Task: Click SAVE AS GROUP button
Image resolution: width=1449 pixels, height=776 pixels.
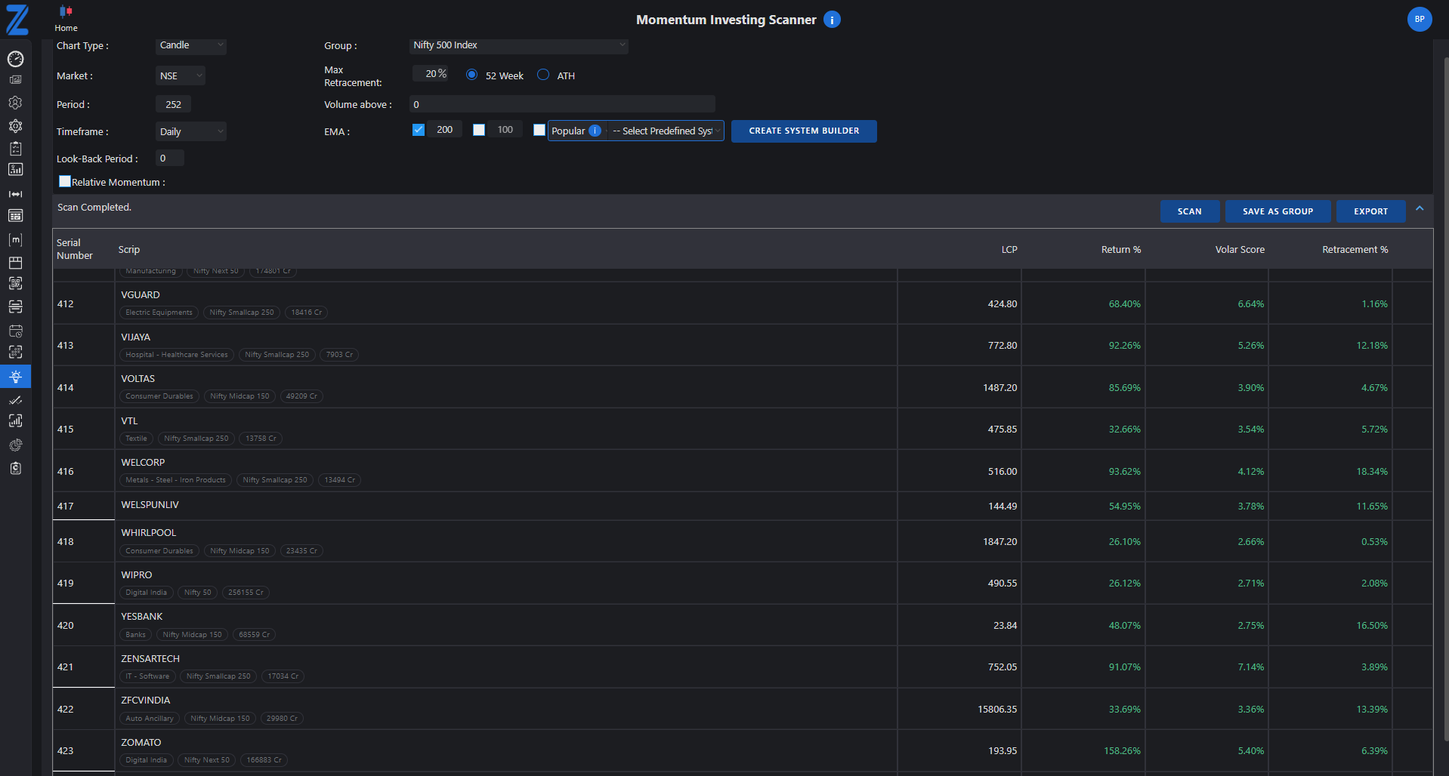Action: tap(1278, 211)
